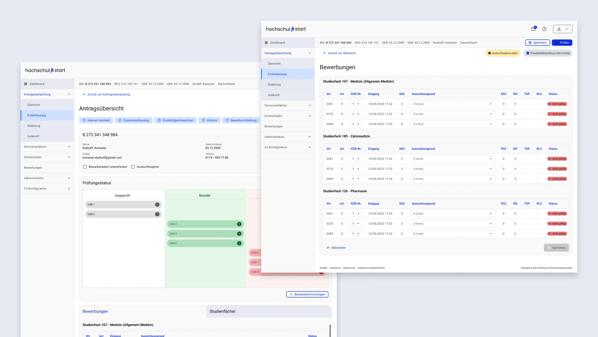Open the Historie chip
Image resolution: width=598 pixels, height=337 pixels.
209,120
